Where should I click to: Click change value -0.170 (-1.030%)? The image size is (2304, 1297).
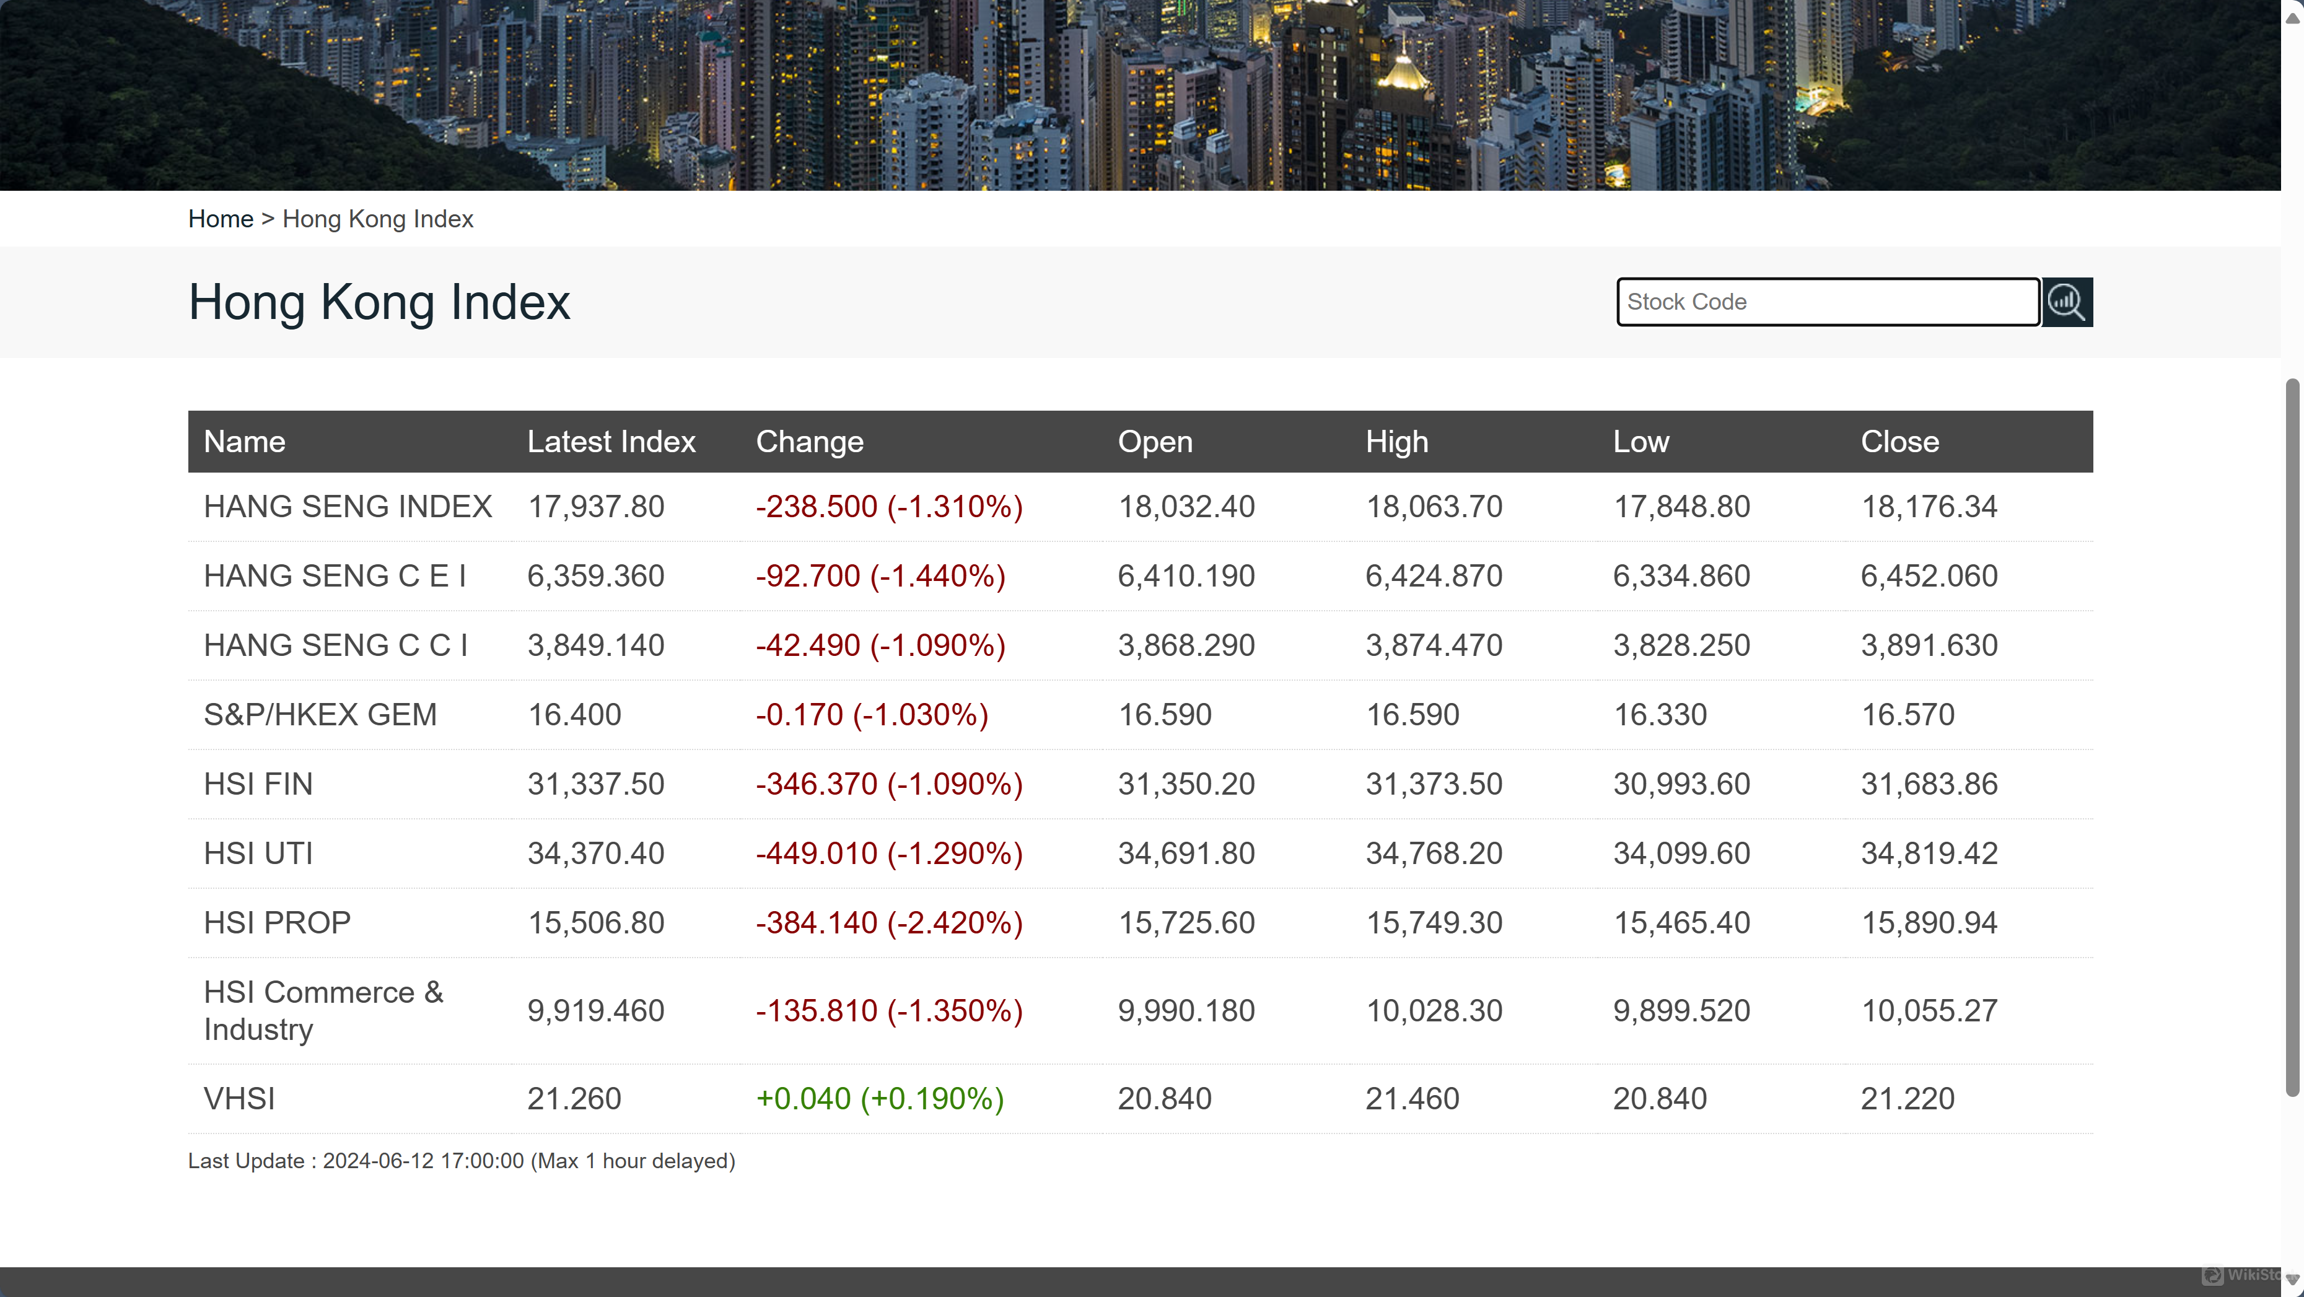coord(872,715)
